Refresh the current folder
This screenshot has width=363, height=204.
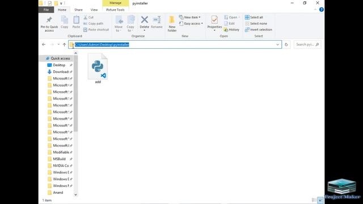286,44
